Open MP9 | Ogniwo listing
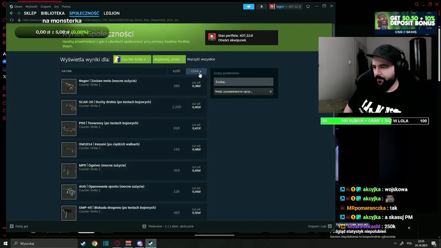The height and width of the screenshot is (248, 441). pyautogui.click(x=102, y=165)
